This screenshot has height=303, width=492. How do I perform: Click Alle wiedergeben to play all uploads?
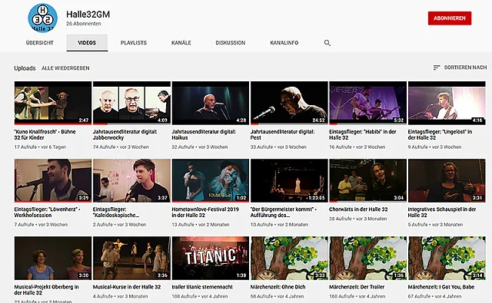[x=65, y=68]
